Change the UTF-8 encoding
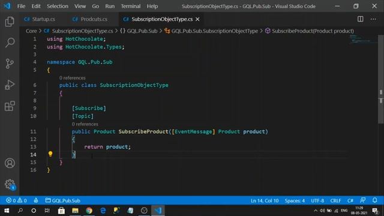Image resolution: width=384 pixels, height=216 pixels. tap(317, 200)
